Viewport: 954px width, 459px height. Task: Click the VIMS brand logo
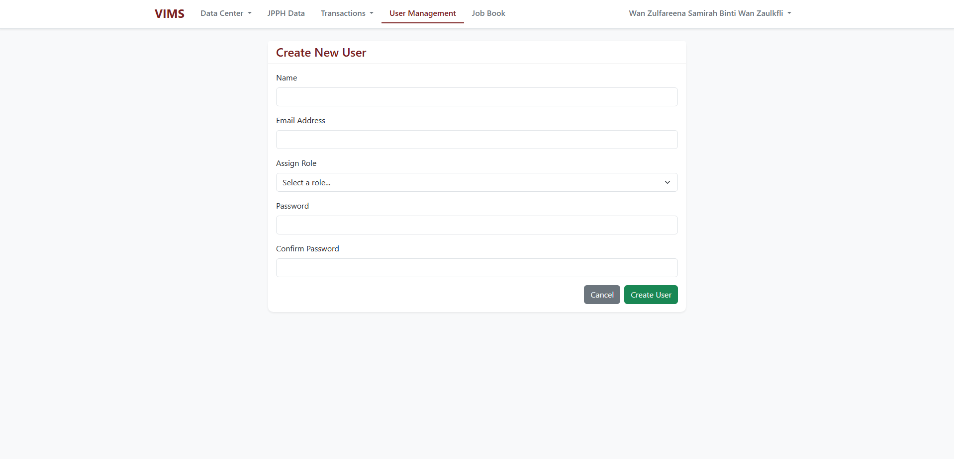pos(169,14)
